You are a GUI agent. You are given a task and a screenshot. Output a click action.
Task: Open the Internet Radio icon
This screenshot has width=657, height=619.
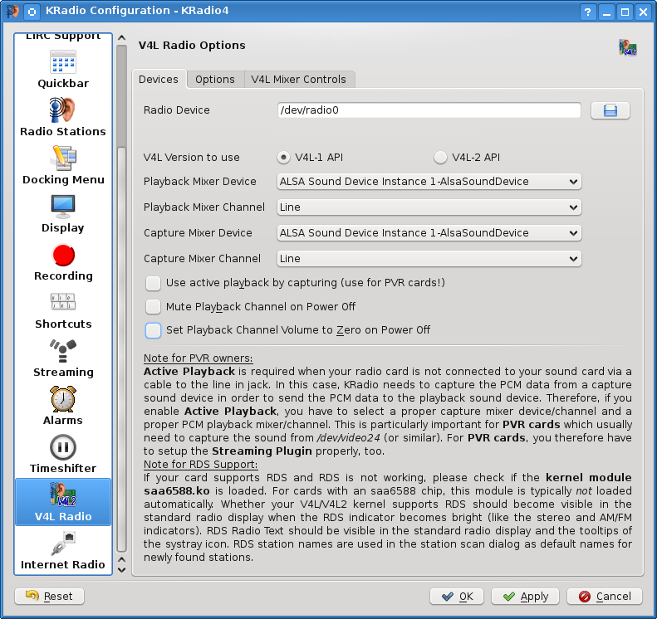click(63, 543)
